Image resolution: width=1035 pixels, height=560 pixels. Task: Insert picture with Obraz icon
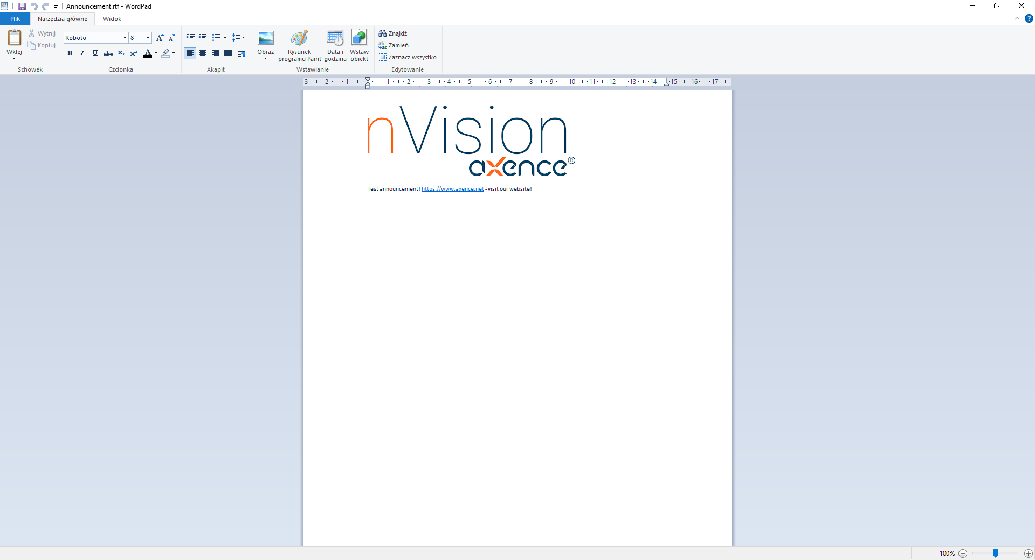pyautogui.click(x=265, y=38)
